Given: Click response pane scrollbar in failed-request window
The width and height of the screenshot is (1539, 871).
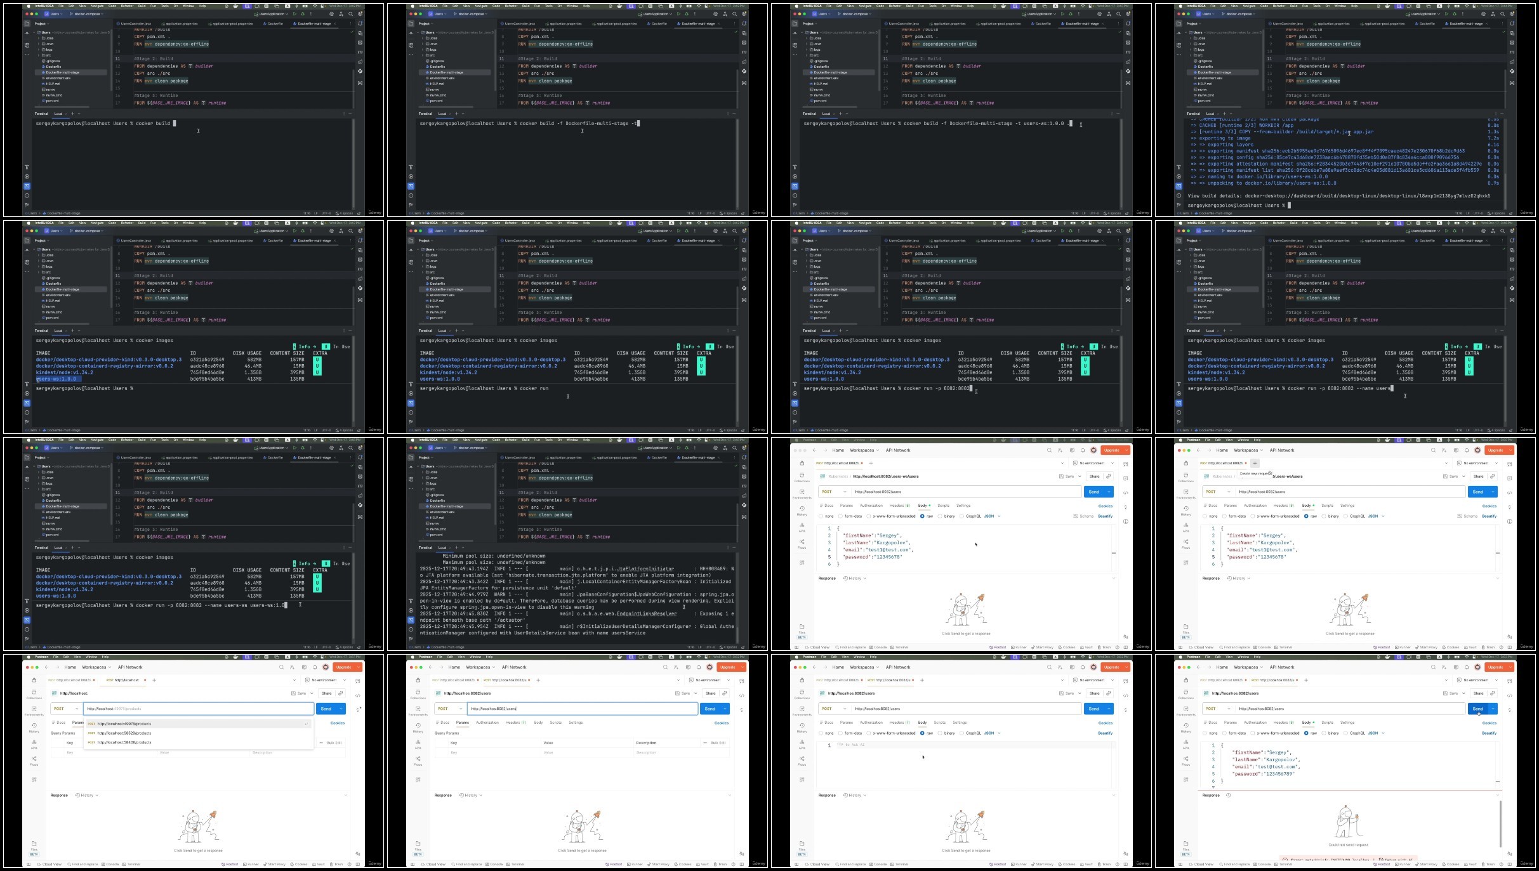Looking at the screenshot, I should (x=1500, y=823).
